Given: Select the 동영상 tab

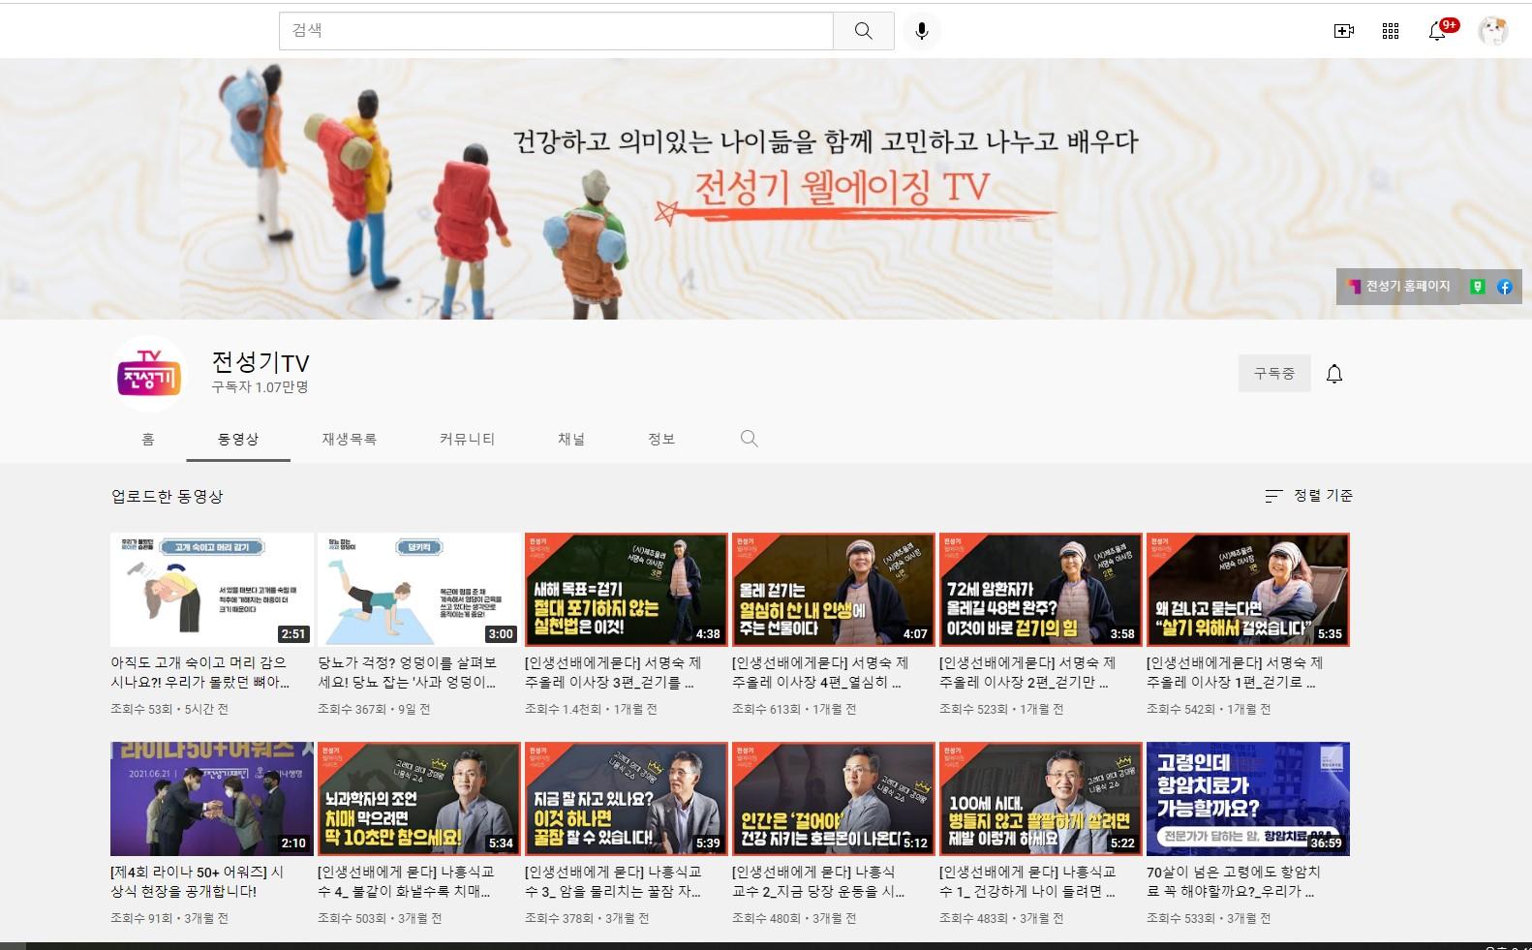Looking at the screenshot, I should pos(238,439).
